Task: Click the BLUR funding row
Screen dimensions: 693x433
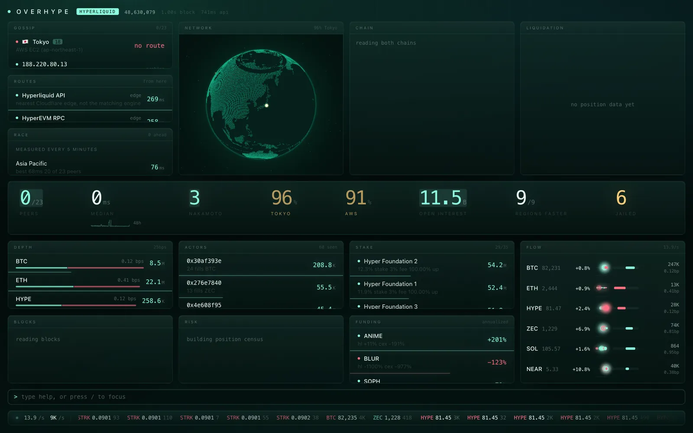Action: point(432,362)
